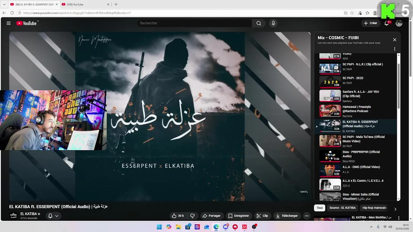The width and height of the screenshot is (413, 232).
Task: Open the EL KATIBA channel name link
Action: [x=29, y=214]
